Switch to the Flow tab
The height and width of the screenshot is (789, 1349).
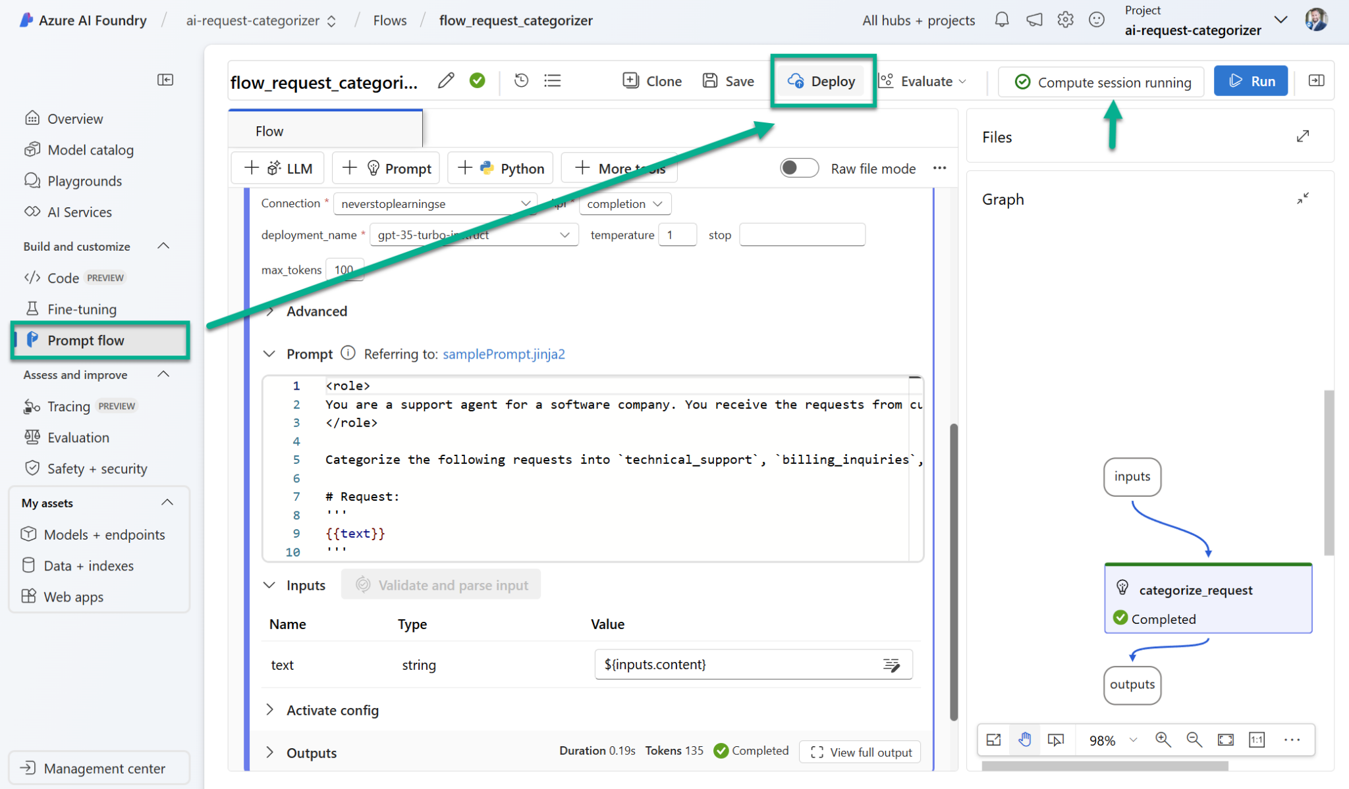point(269,130)
